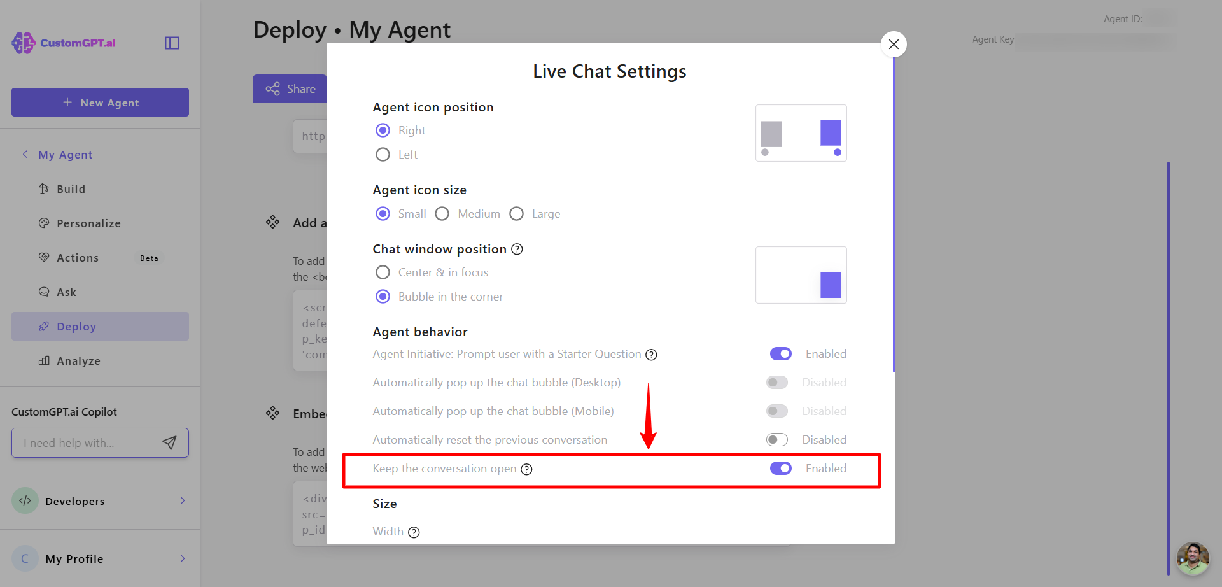Go back using the My Agent chevron

25,154
